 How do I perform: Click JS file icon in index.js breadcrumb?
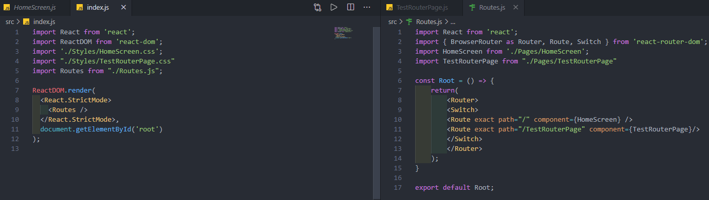[x=27, y=22]
